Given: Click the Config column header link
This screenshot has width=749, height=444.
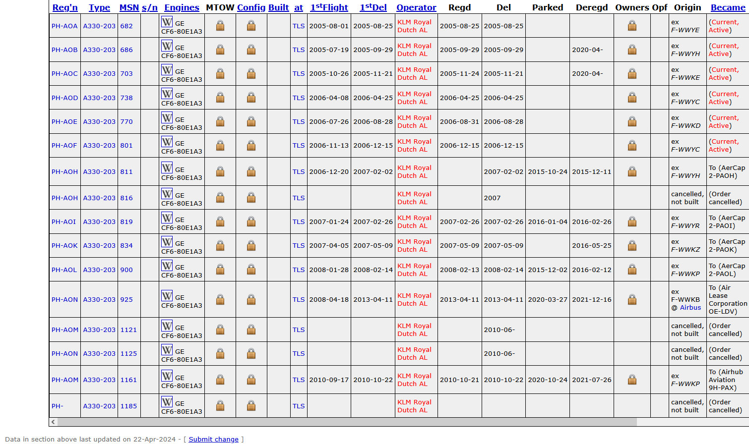Looking at the screenshot, I should click(x=251, y=7).
